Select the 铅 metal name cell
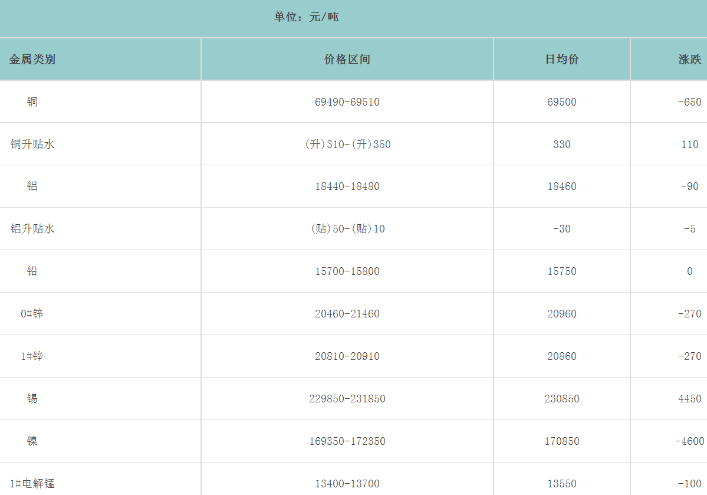Viewport: 707px width, 495px height. (32, 271)
